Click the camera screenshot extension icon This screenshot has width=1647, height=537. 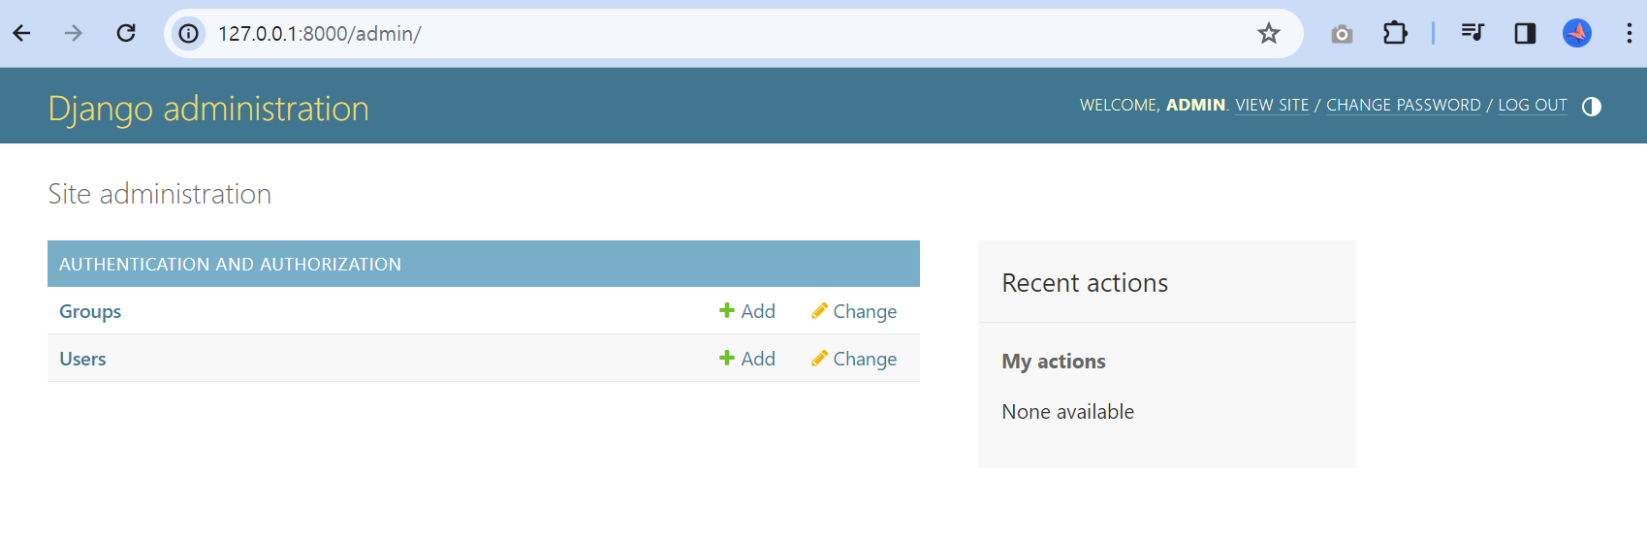pyautogui.click(x=1342, y=34)
